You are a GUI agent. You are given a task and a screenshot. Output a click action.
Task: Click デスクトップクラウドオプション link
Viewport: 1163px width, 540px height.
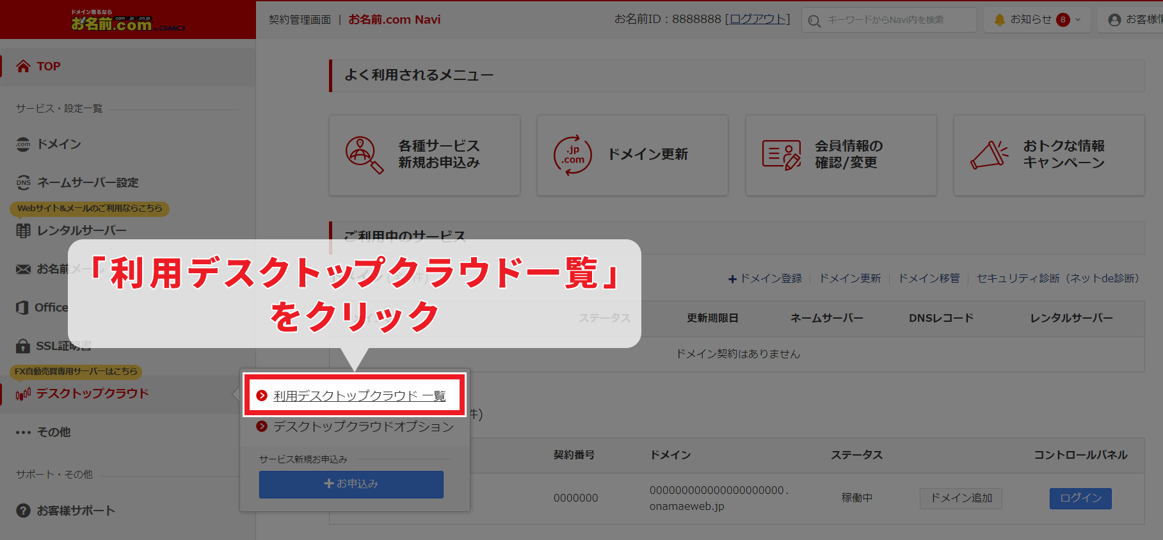363,427
